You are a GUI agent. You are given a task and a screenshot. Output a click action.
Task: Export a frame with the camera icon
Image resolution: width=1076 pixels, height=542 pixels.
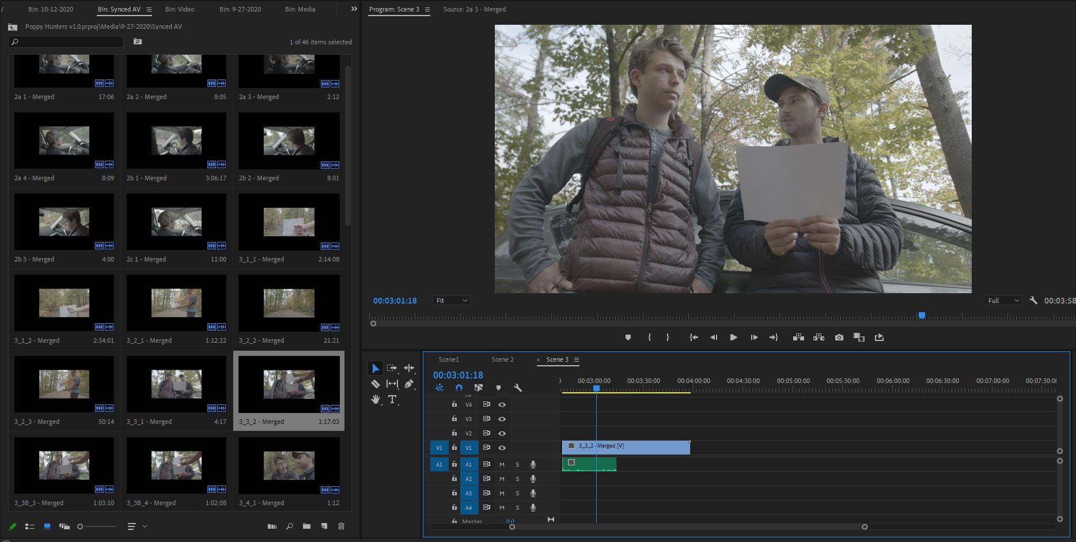point(839,337)
